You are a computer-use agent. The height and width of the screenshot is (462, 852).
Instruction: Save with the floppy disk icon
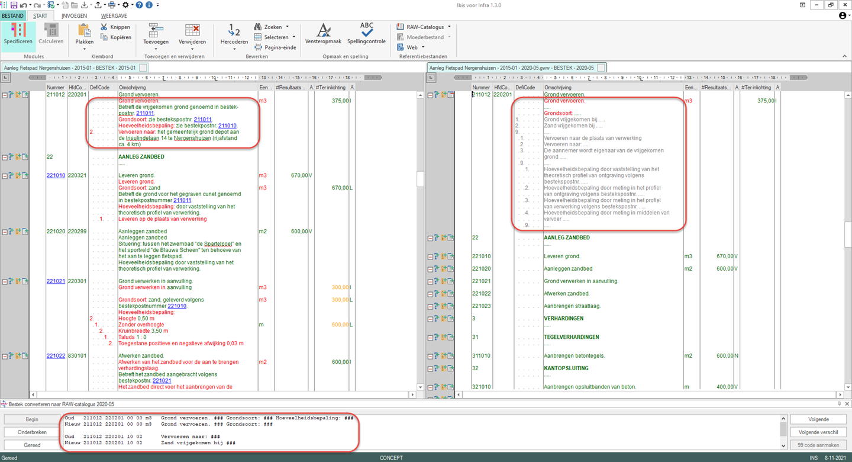point(14,5)
